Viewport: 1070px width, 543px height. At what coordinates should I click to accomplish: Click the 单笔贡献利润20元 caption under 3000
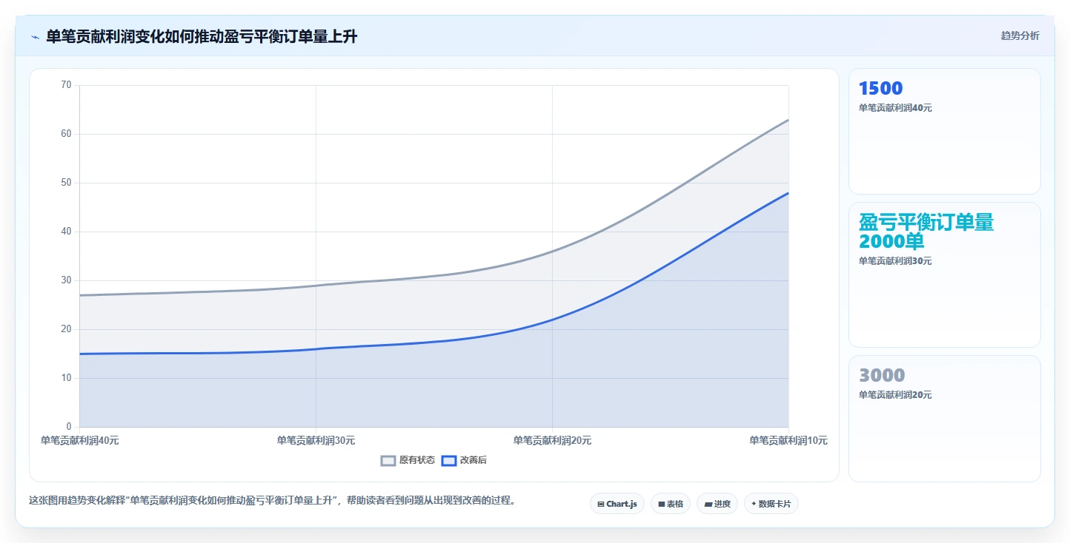[895, 395]
